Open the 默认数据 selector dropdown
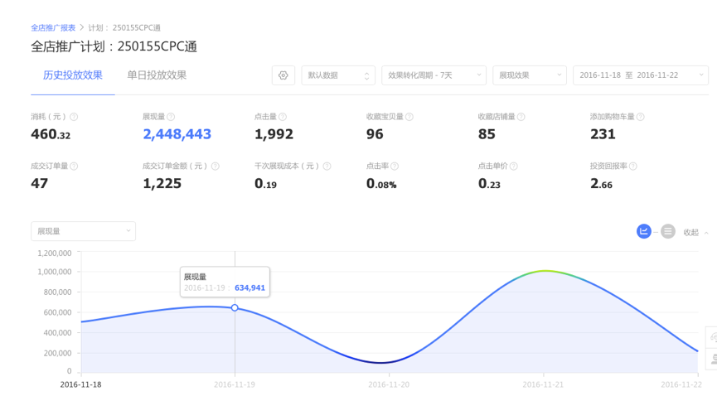 pos(338,75)
